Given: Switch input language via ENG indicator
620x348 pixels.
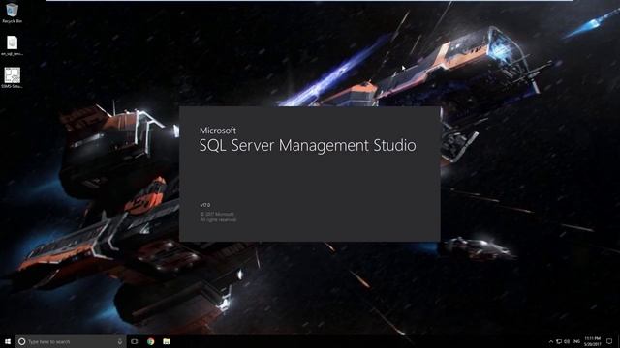Looking at the screenshot, I should coord(576,341).
